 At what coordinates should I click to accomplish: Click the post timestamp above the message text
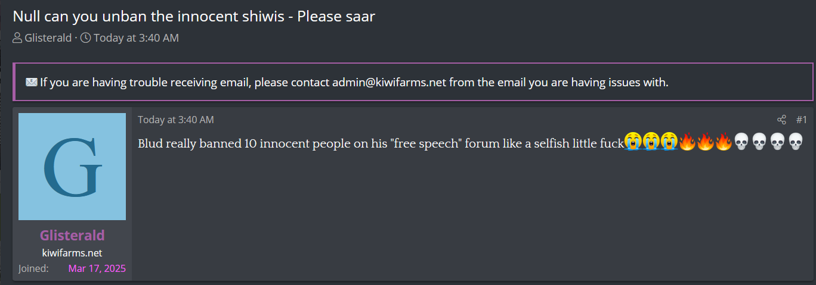(176, 120)
